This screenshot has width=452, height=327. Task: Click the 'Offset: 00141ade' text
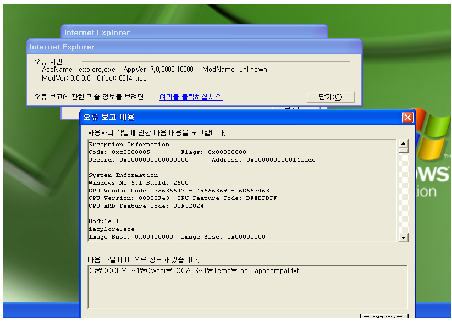pyautogui.click(x=122, y=79)
